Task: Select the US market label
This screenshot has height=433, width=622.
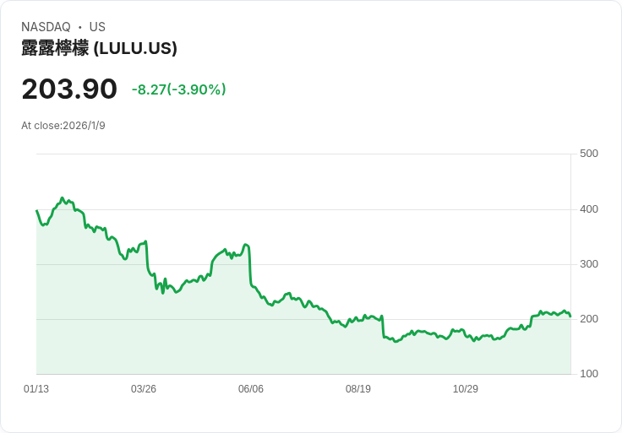Action: click(97, 27)
